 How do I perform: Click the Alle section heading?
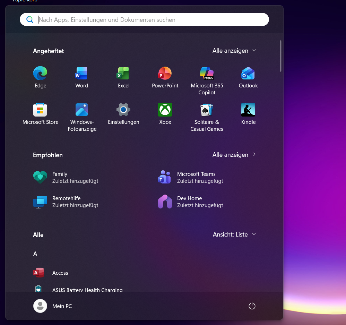click(x=38, y=235)
